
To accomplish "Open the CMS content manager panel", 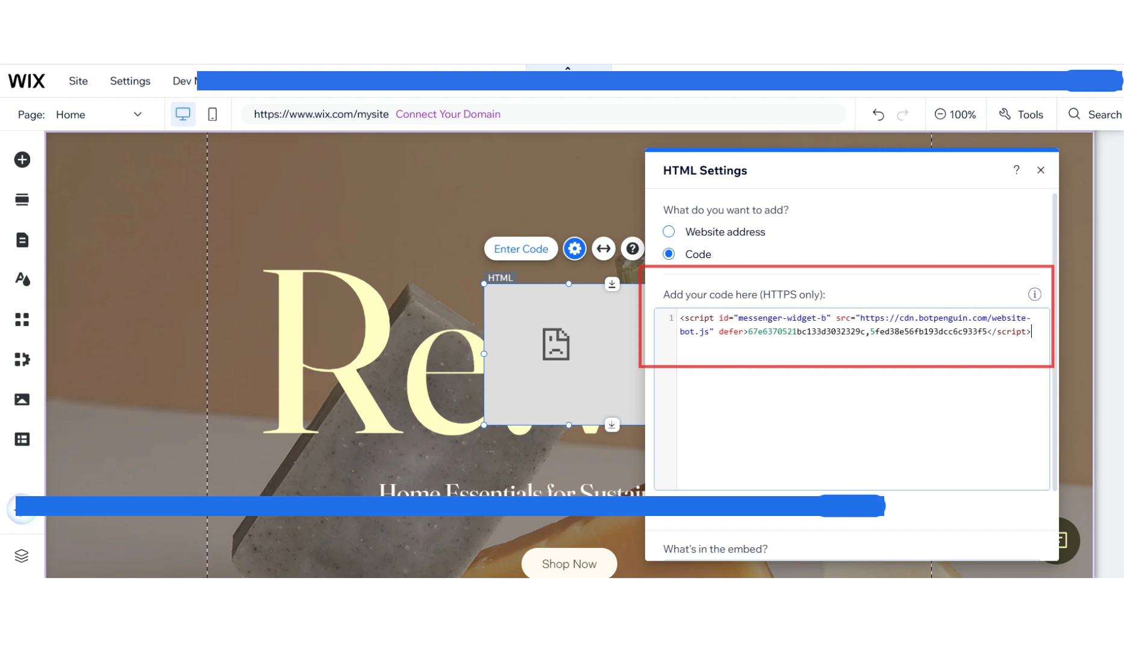I will (x=22, y=439).
